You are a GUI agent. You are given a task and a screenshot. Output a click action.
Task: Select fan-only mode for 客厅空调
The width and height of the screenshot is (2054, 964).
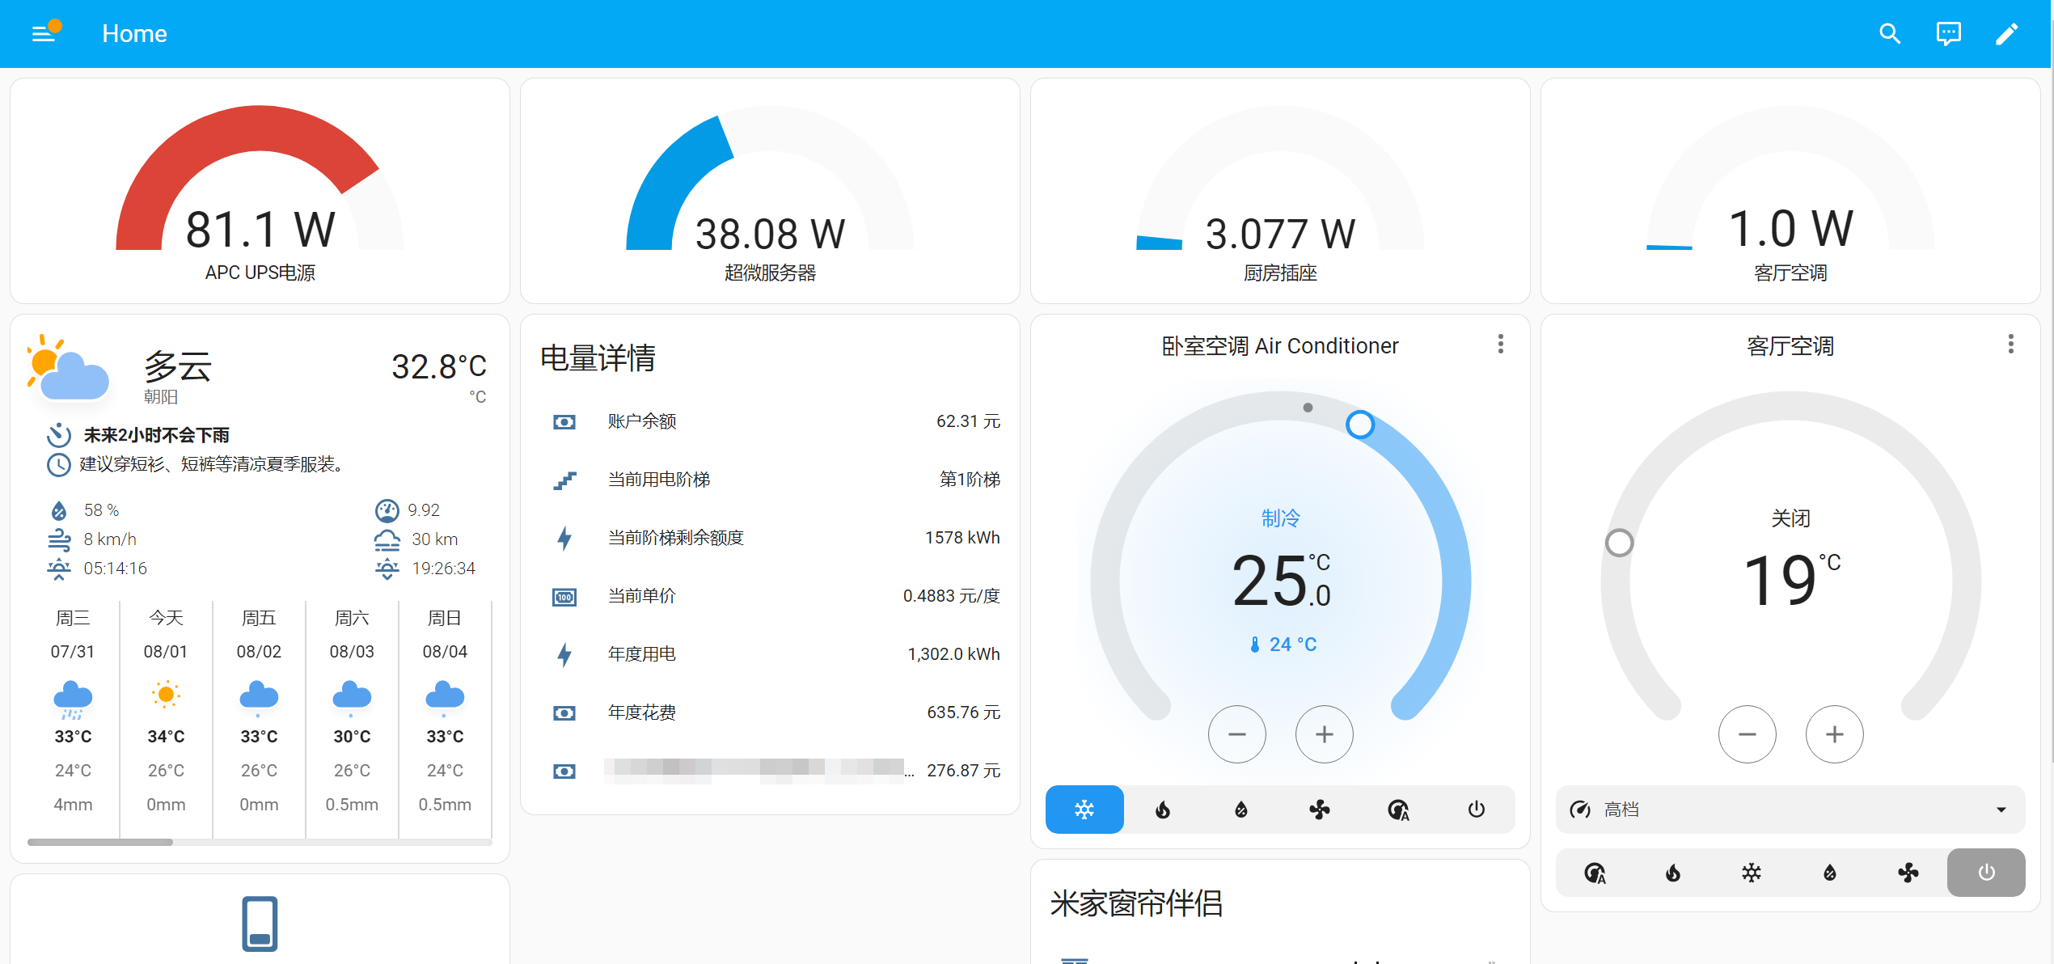tap(1908, 873)
